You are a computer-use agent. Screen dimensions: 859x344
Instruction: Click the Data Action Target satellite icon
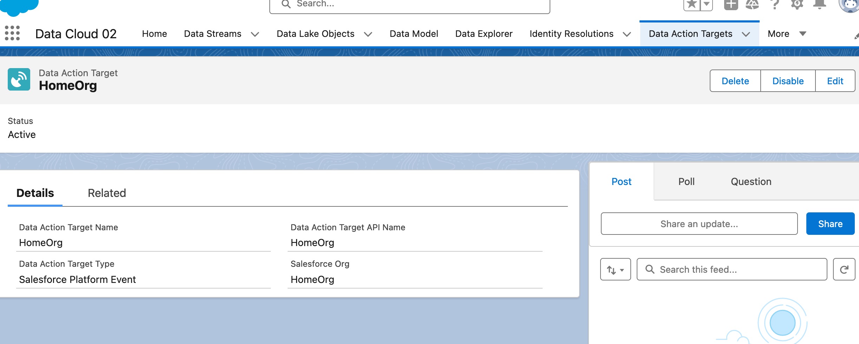19,79
